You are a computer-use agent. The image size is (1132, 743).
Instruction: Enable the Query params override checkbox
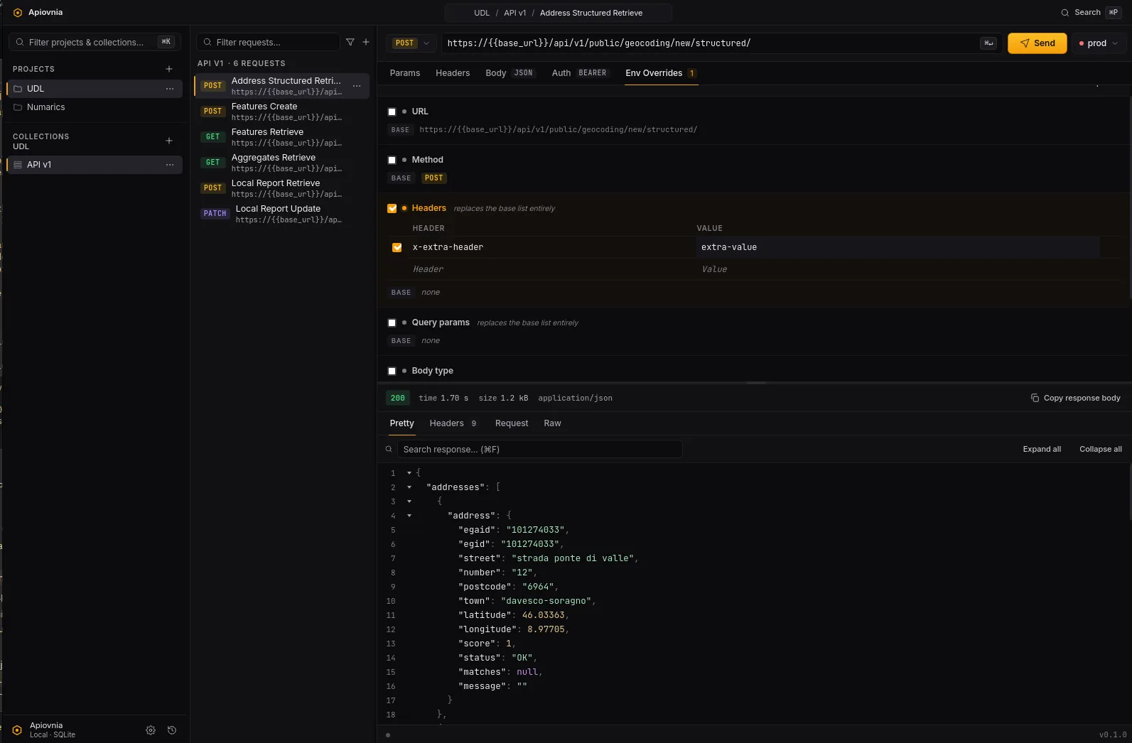coord(392,322)
